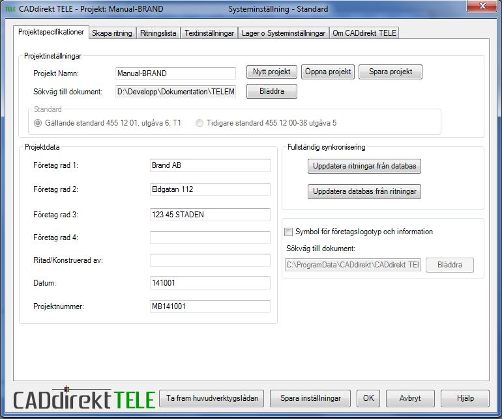Click the TELE app icon in title bar
Image resolution: width=502 pixels, height=419 pixels.
(x=10, y=9)
